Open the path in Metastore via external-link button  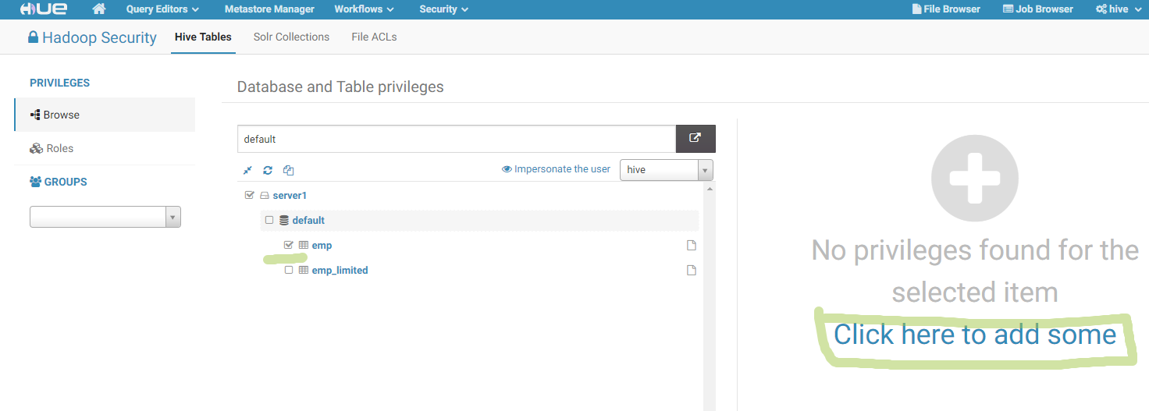coord(695,138)
